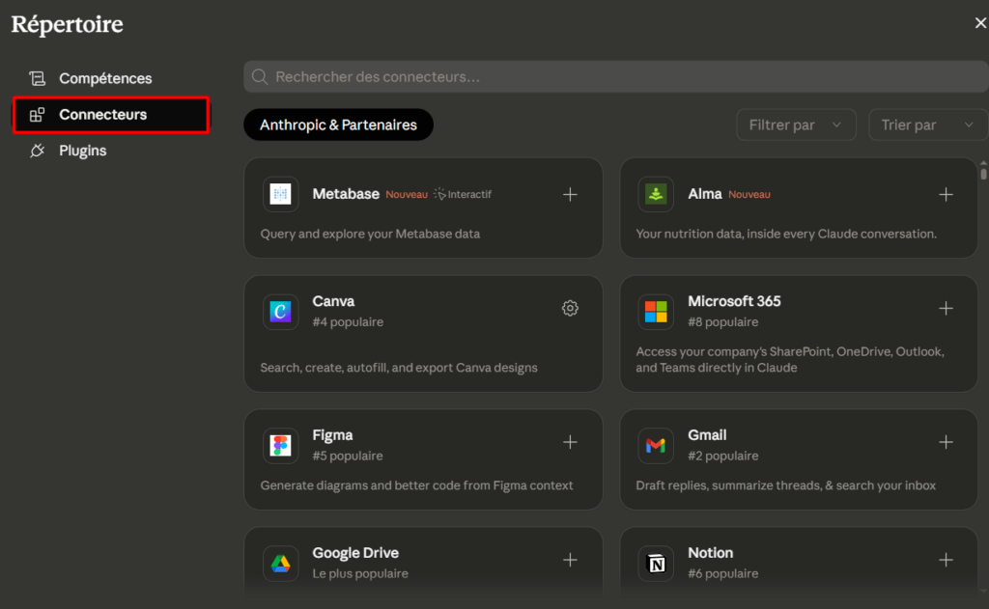Click the magnifier icon in search bar
This screenshot has height=609, width=989.
[259, 77]
